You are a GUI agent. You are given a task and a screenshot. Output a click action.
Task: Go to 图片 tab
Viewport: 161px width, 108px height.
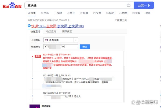(x=71, y=13)
